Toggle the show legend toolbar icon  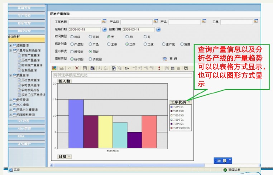point(85,68)
